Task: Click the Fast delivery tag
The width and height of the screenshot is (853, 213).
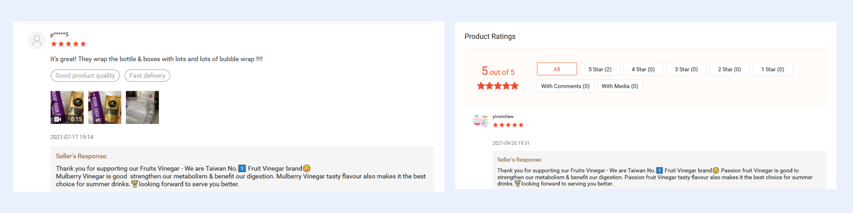Action: (x=147, y=75)
